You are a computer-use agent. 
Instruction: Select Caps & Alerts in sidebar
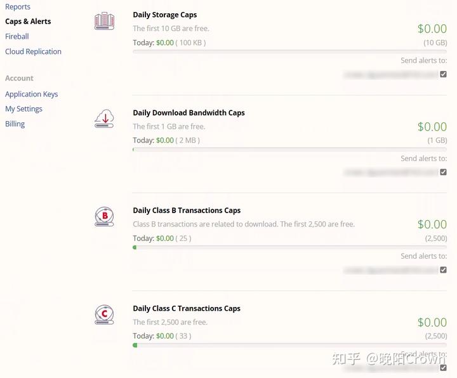pyautogui.click(x=28, y=22)
